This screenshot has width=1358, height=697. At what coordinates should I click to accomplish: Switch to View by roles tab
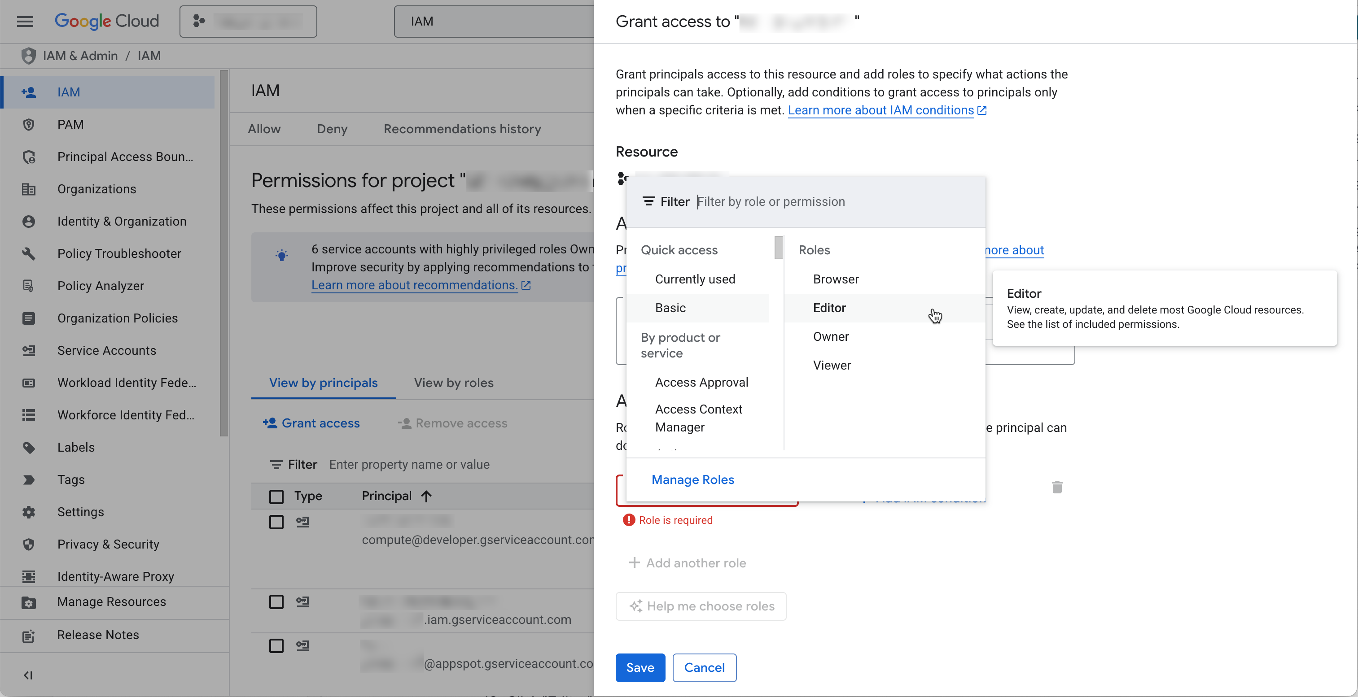click(x=453, y=383)
